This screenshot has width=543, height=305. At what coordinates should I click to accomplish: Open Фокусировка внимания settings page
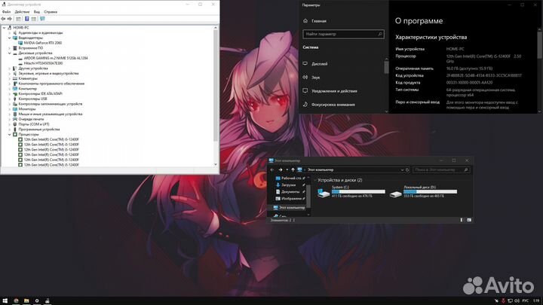coord(329,105)
